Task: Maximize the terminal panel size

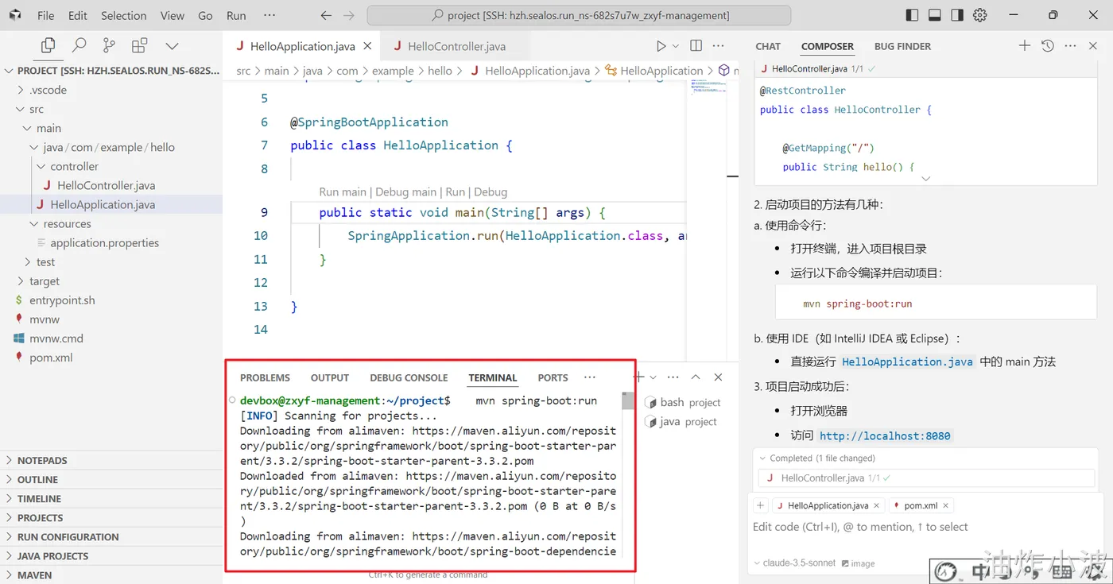Action: [696, 377]
